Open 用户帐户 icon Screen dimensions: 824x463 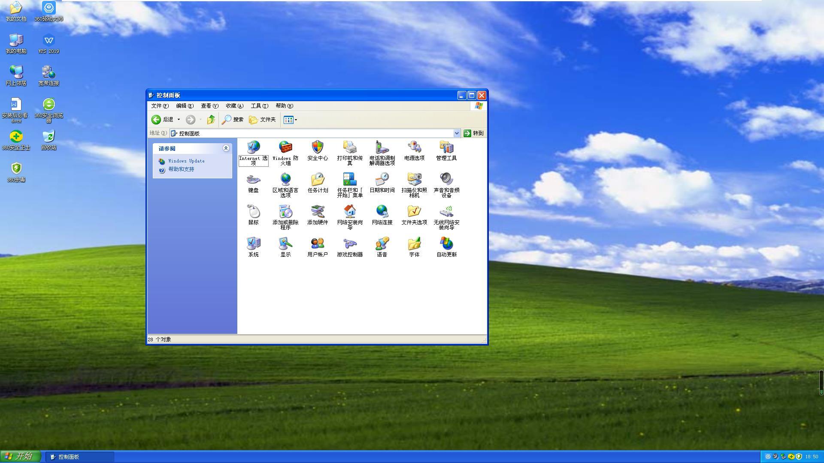click(318, 247)
